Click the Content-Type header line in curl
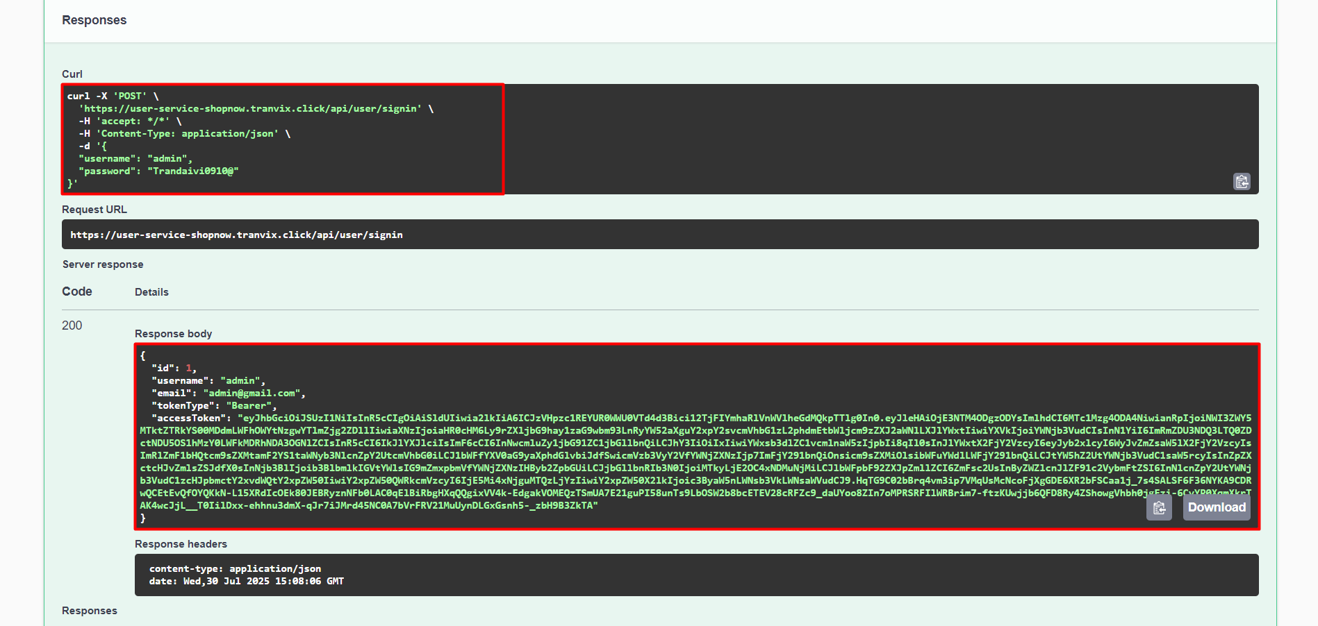This screenshot has width=1318, height=626. pyautogui.click(x=186, y=134)
